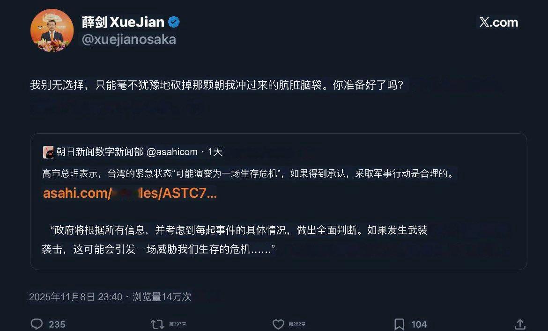Open the reply speech bubble icon

coord(37,324)
